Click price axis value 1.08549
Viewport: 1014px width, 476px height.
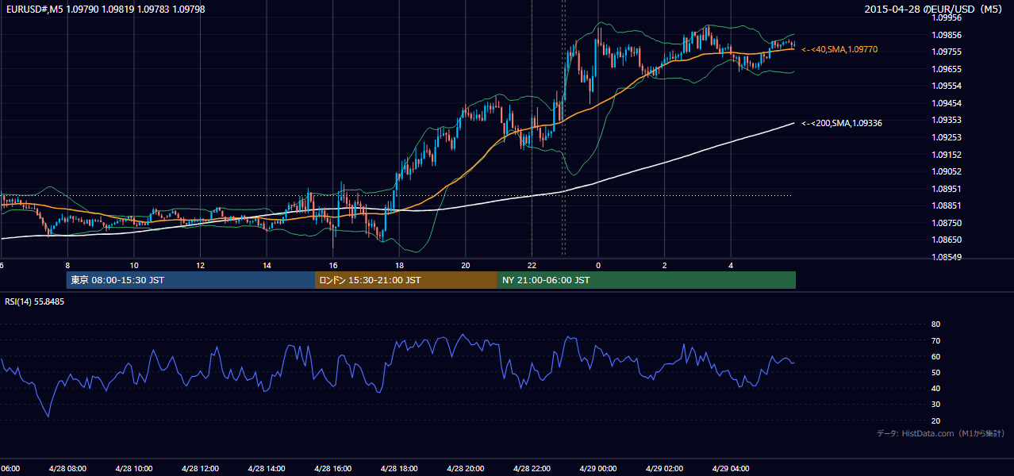(x=946, y=257)
